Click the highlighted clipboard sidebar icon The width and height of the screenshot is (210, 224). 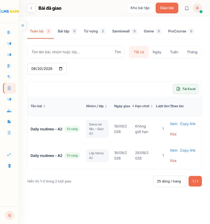click(9, 88)
